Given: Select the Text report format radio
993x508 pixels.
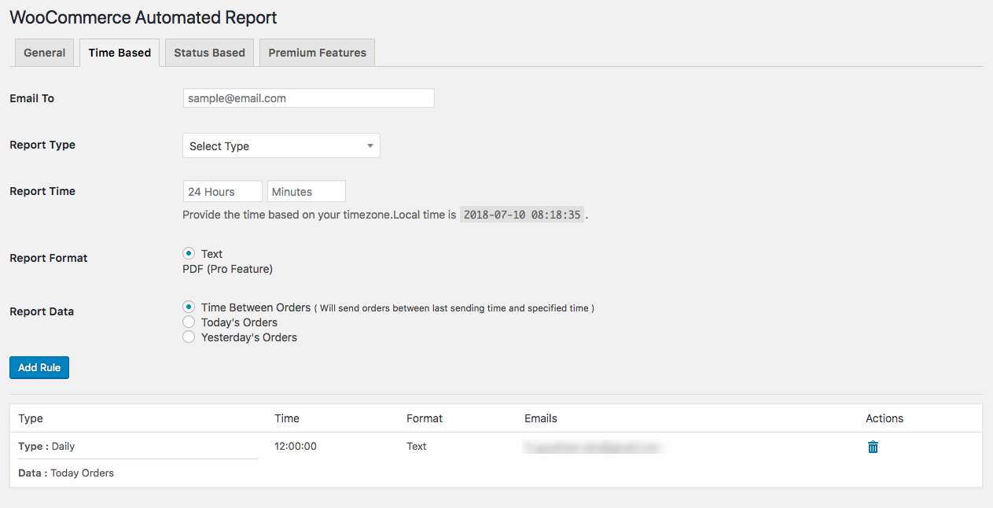Looking at the screenshot, I should 189,254.
